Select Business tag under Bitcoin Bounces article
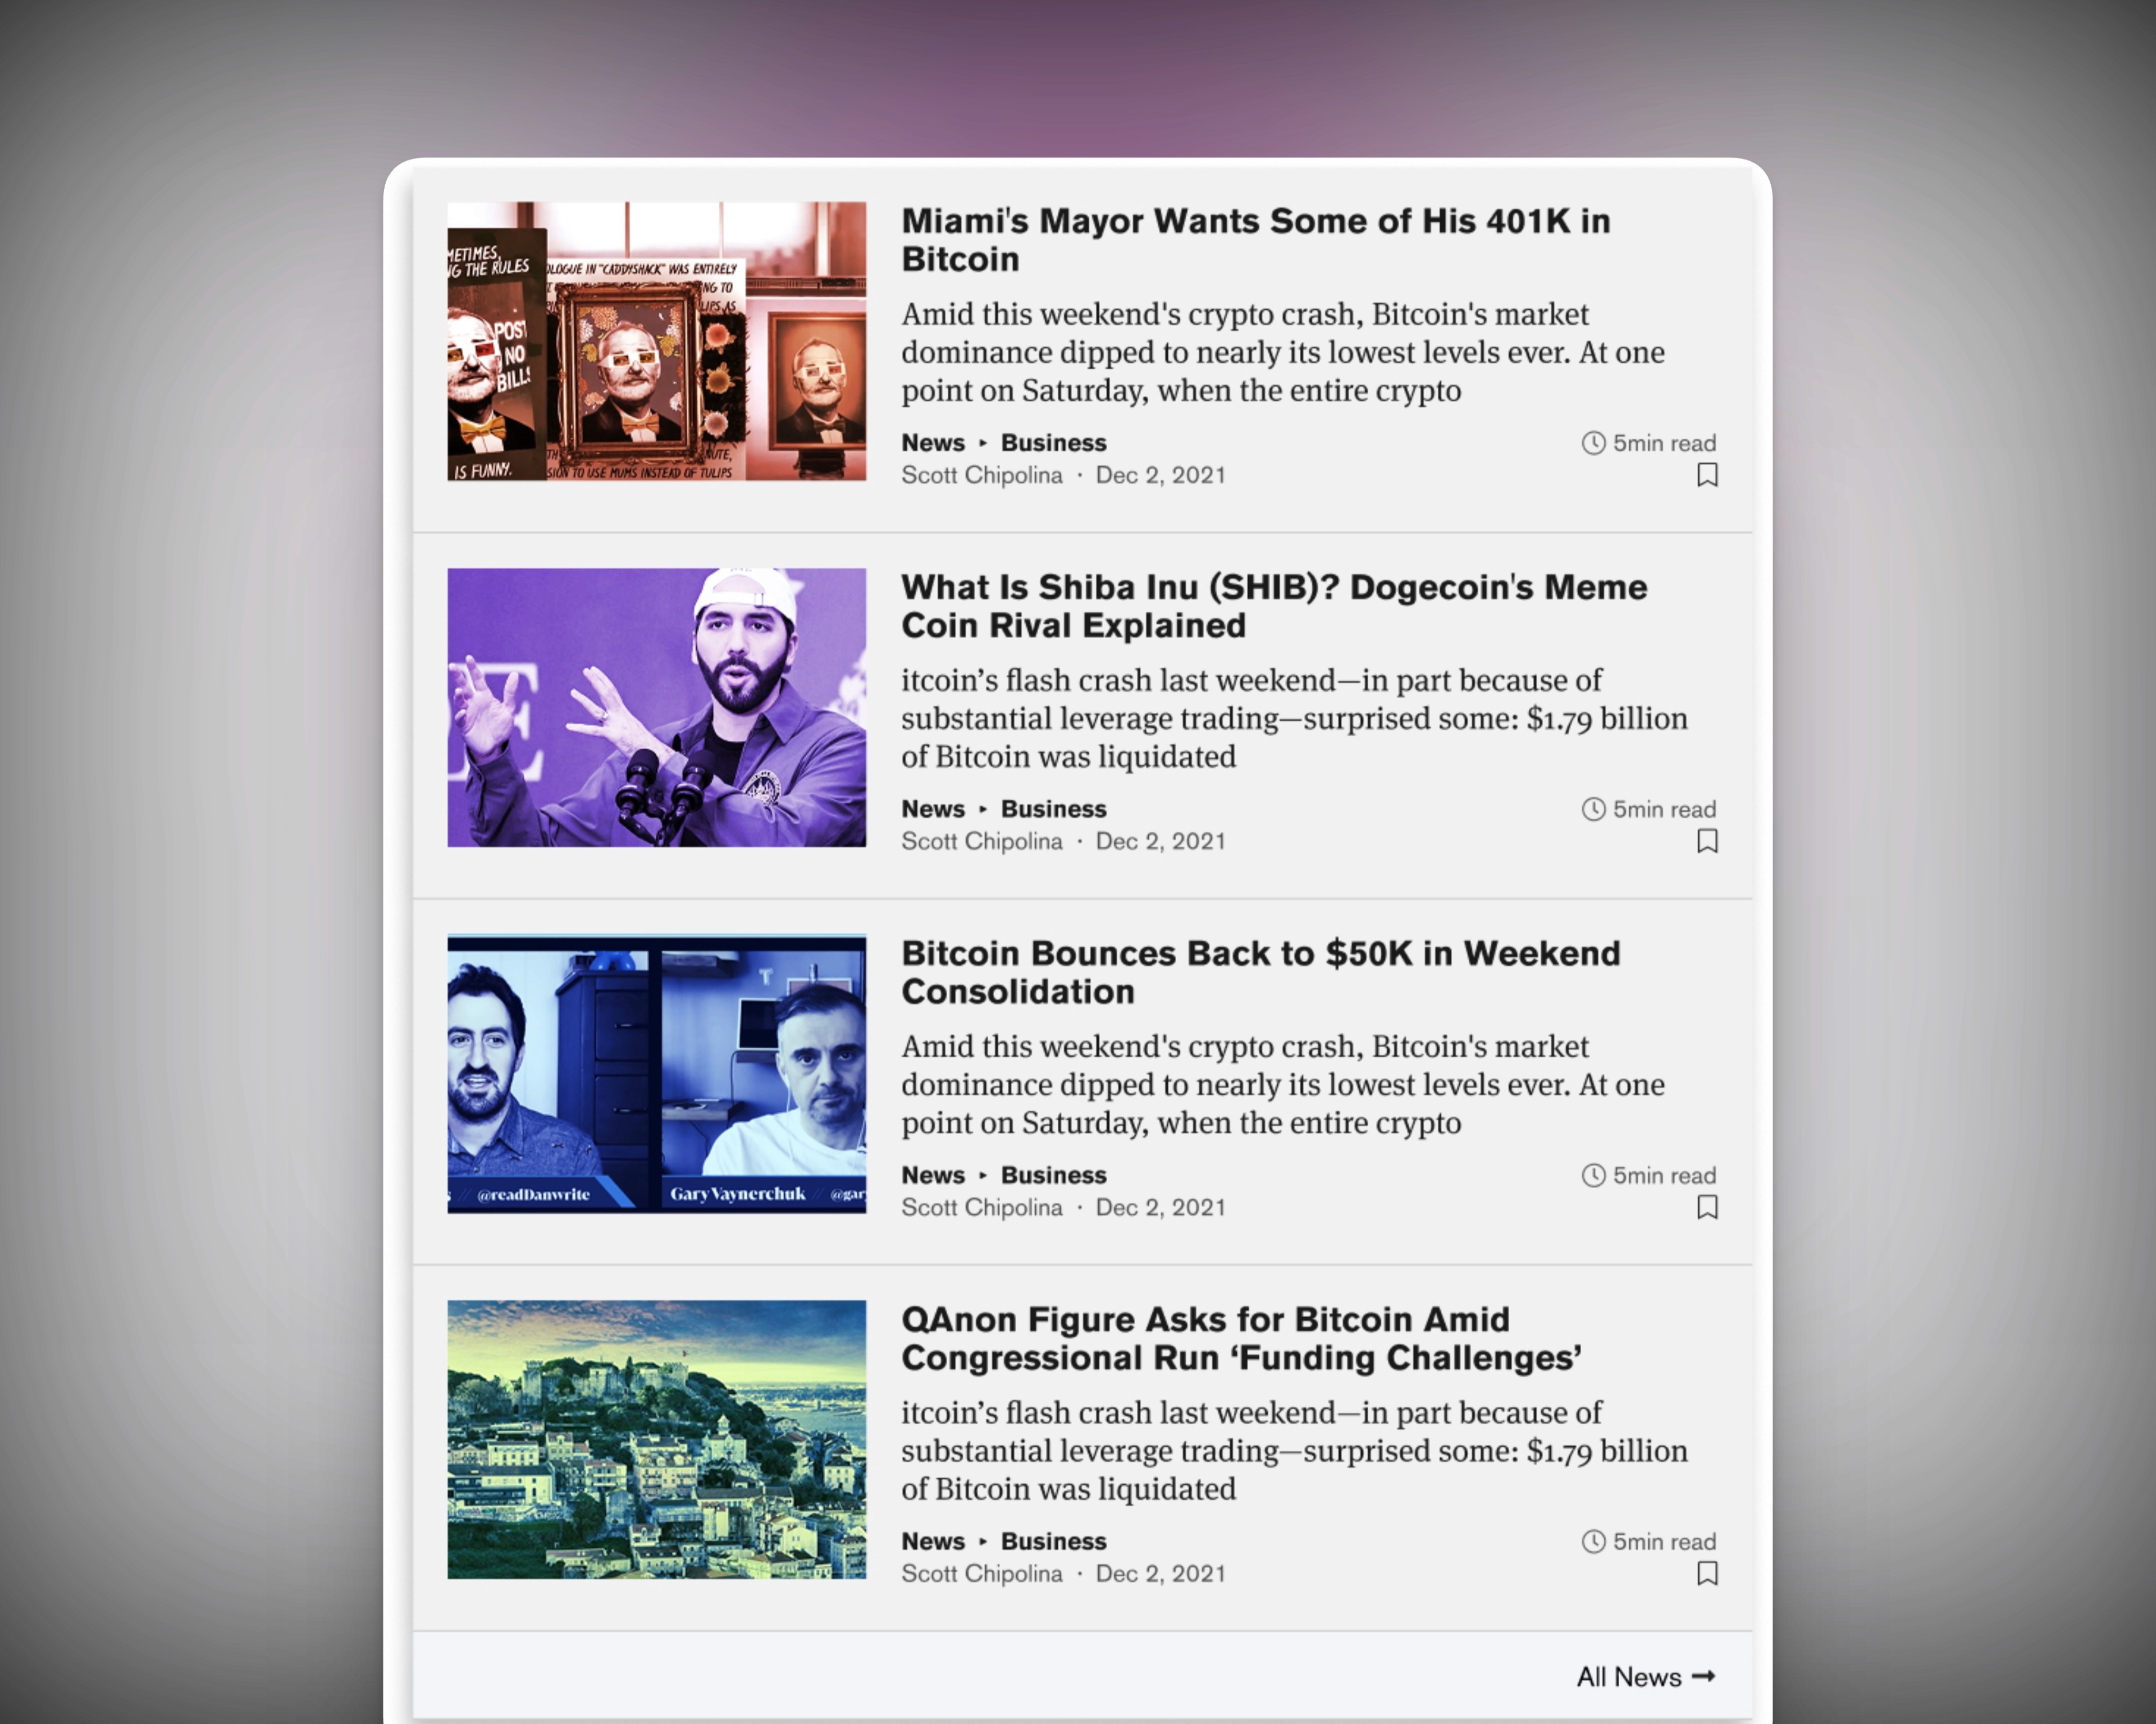This screenshot has height=1724, width=2156. (1053, 1175)
